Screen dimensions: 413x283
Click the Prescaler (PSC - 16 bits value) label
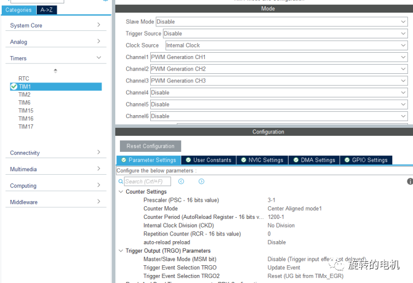(181, 200)
